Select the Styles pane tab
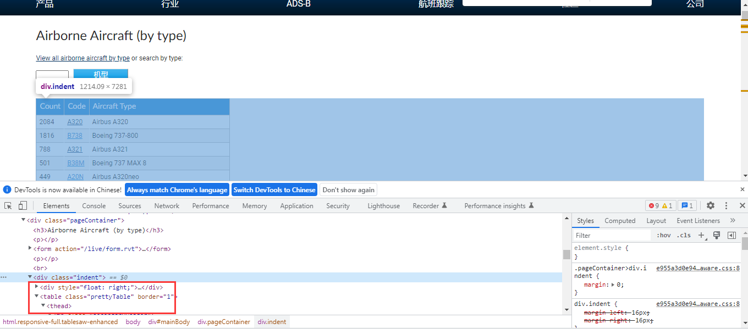The image size is (748, 329). coord(585,221)
